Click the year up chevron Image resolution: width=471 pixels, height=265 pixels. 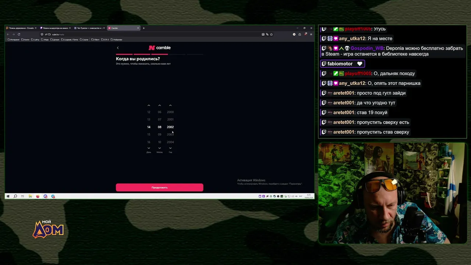click(x=170, y=106)
